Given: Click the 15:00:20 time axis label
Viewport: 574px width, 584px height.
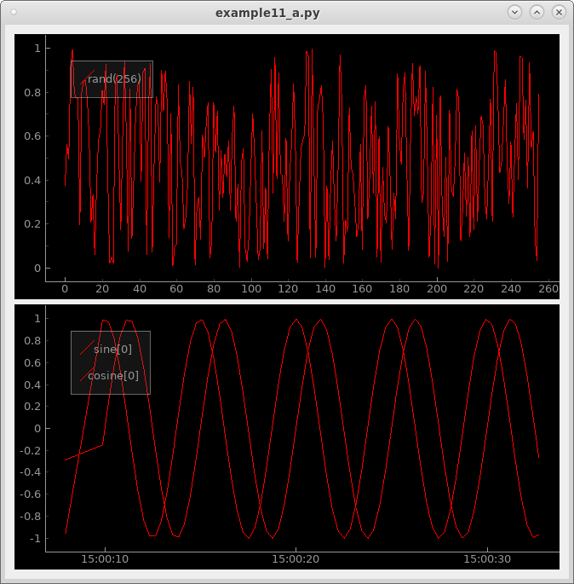Looking at the screenshot, I should coord(296,559).
